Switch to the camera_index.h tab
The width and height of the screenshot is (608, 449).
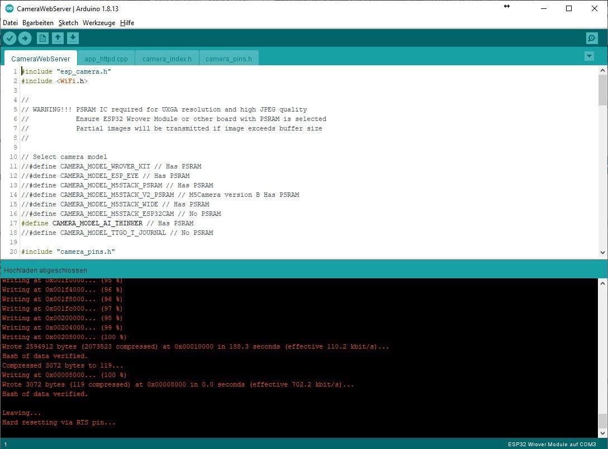coord(167,59)
